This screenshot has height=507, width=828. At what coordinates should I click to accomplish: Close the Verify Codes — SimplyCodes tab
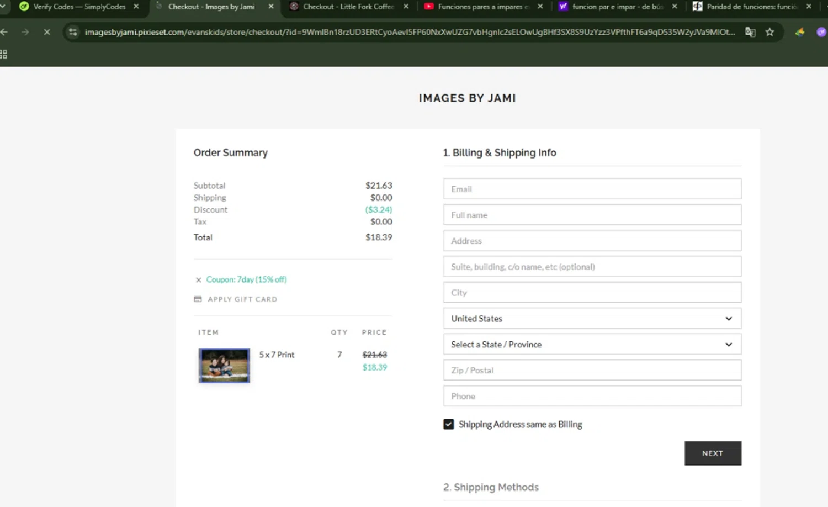point(136,7)
